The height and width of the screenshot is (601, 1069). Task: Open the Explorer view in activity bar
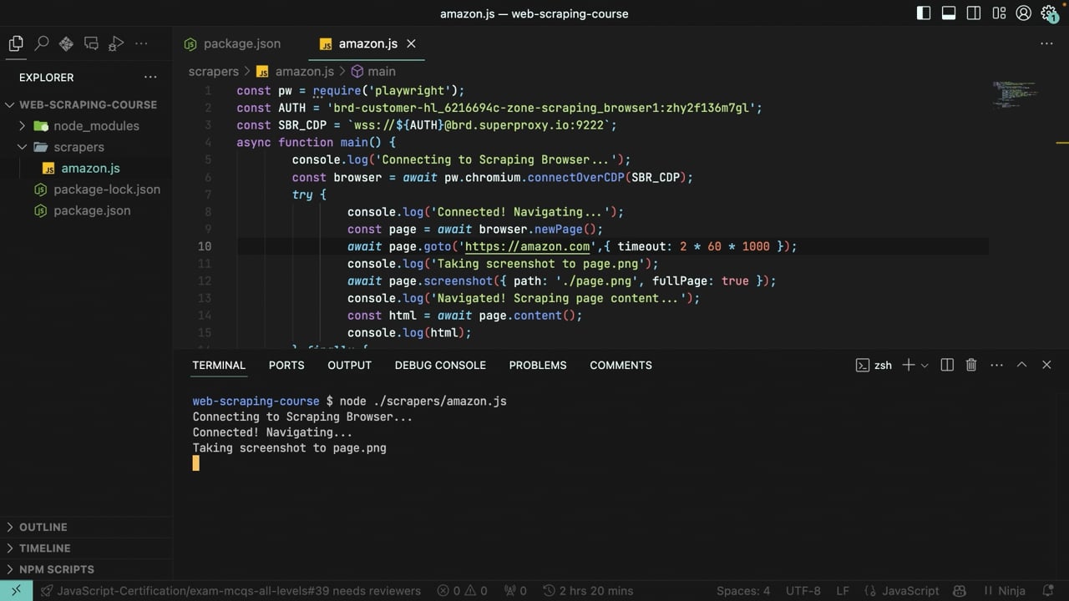[x=16, y=43]
